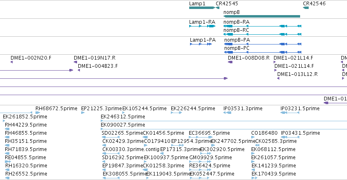
Task: Select the IP03431.5prime EST feature
Action: [290, 137]
